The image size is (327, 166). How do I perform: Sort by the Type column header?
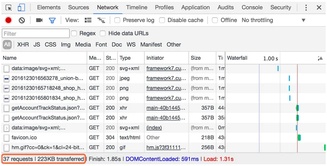pyautogui.click(x=131, y=58)
